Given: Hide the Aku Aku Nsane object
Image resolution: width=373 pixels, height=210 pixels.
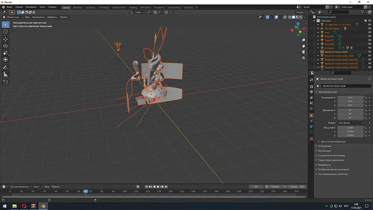Looking at the screenshot, I should [x=369, y=28].
